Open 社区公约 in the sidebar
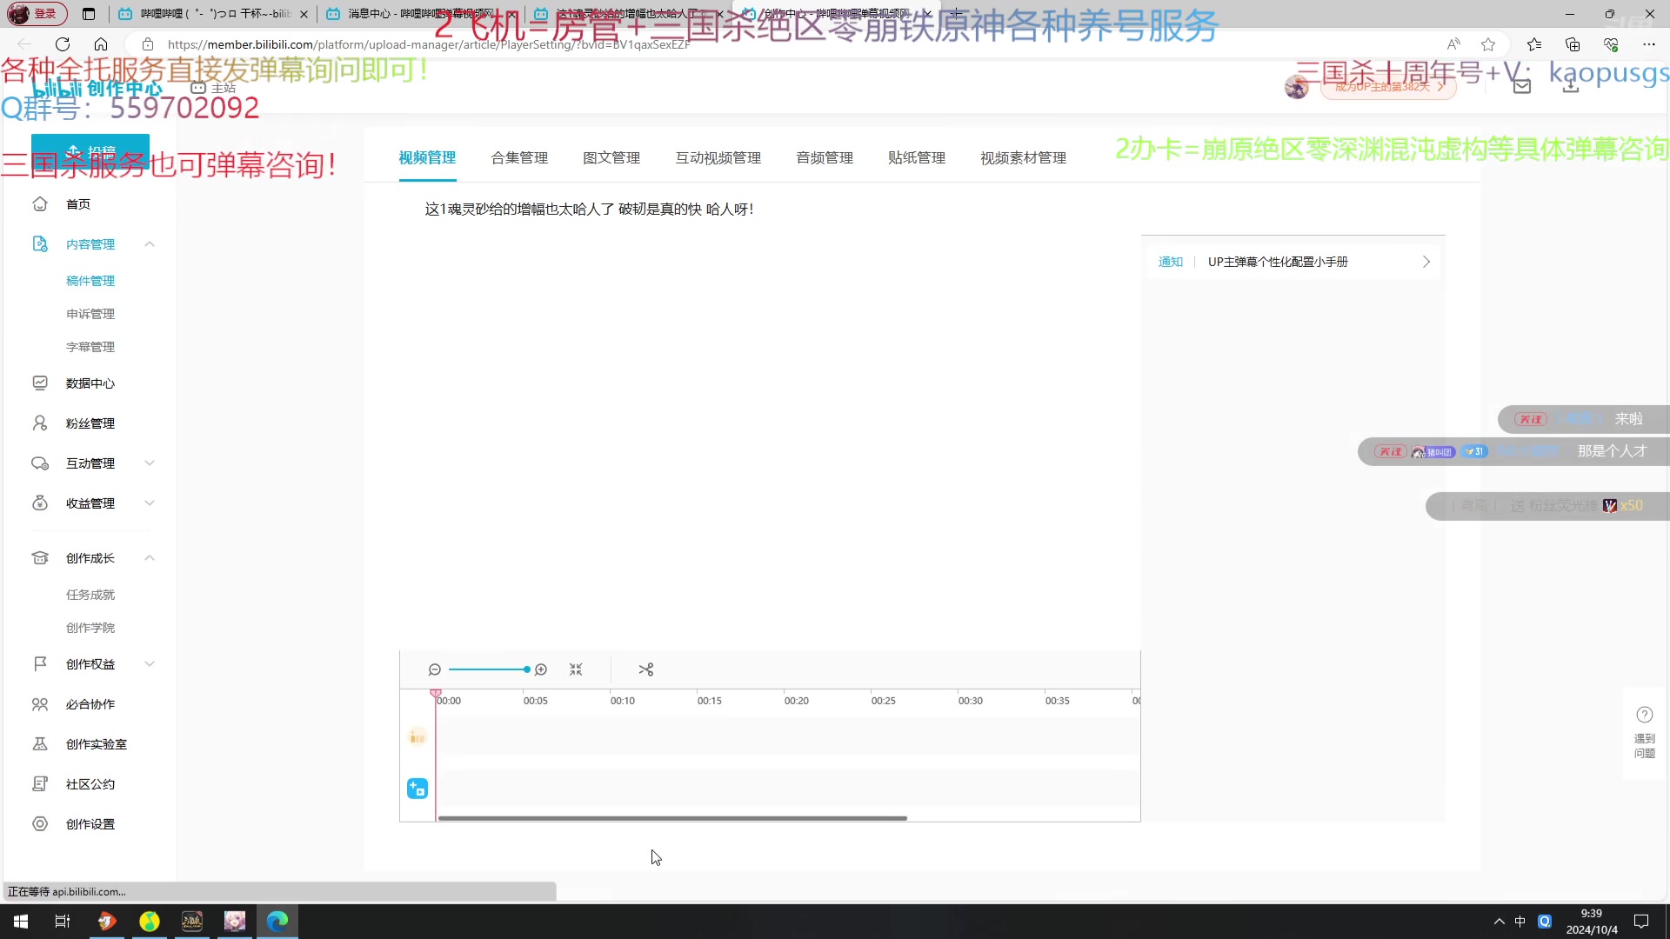Screen dimensions: 1670x939 pos(90,784)
